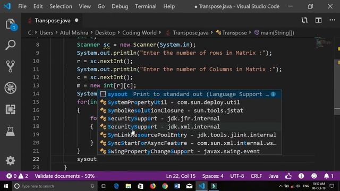Choose SymLinkResourcePoolEntry suggestion
340x191 pixels.
190,135
